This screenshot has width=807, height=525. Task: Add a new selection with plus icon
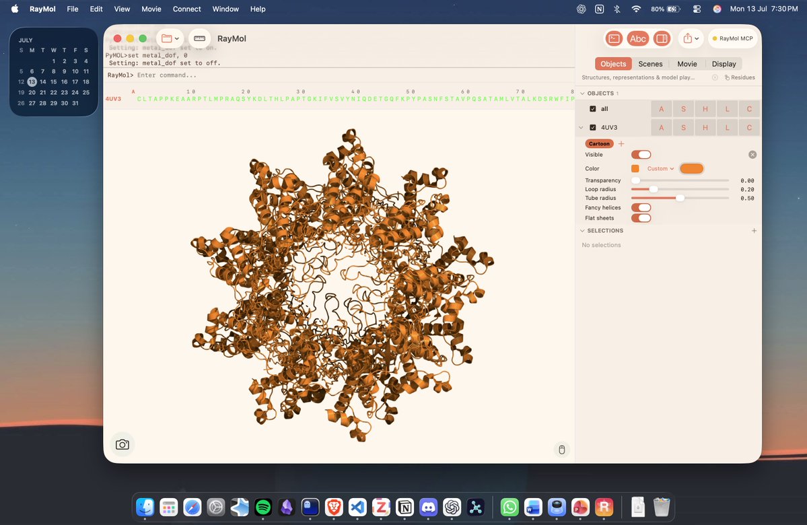[x=754, y=231]
